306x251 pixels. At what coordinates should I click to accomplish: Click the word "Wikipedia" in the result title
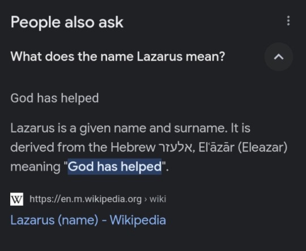[x=138, y=220]
